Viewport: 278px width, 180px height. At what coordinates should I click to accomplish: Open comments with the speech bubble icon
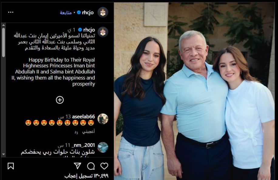91,166
